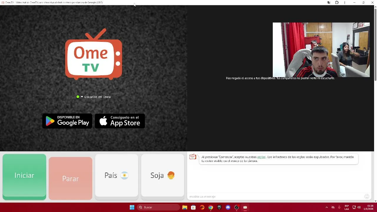
Task: Expand hidden system tray icons
Action: click(327, 207)
